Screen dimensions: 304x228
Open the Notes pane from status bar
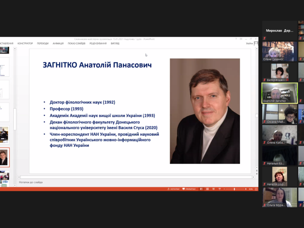point(174,189)
